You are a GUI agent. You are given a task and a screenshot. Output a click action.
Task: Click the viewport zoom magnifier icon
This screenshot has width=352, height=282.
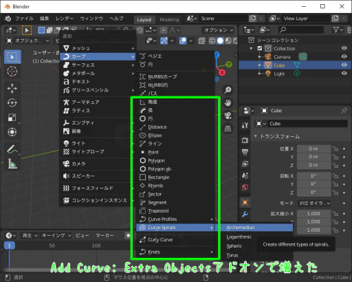228,89
